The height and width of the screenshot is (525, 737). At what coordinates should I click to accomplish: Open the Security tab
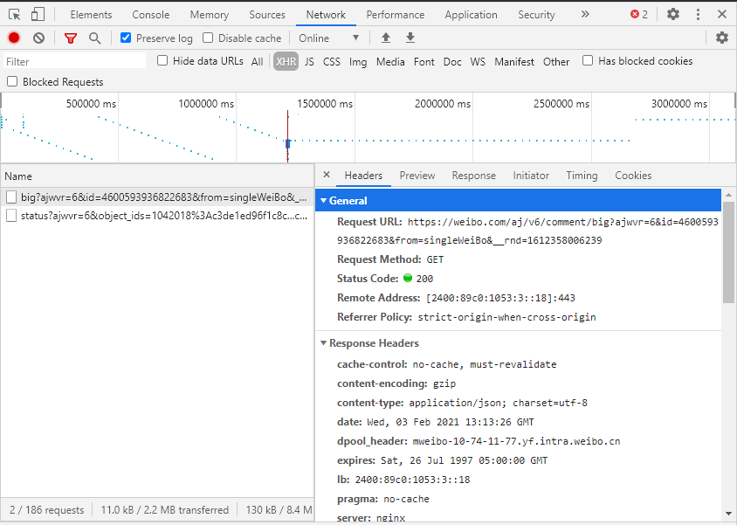pyautogui.click(x=536, y=15)
